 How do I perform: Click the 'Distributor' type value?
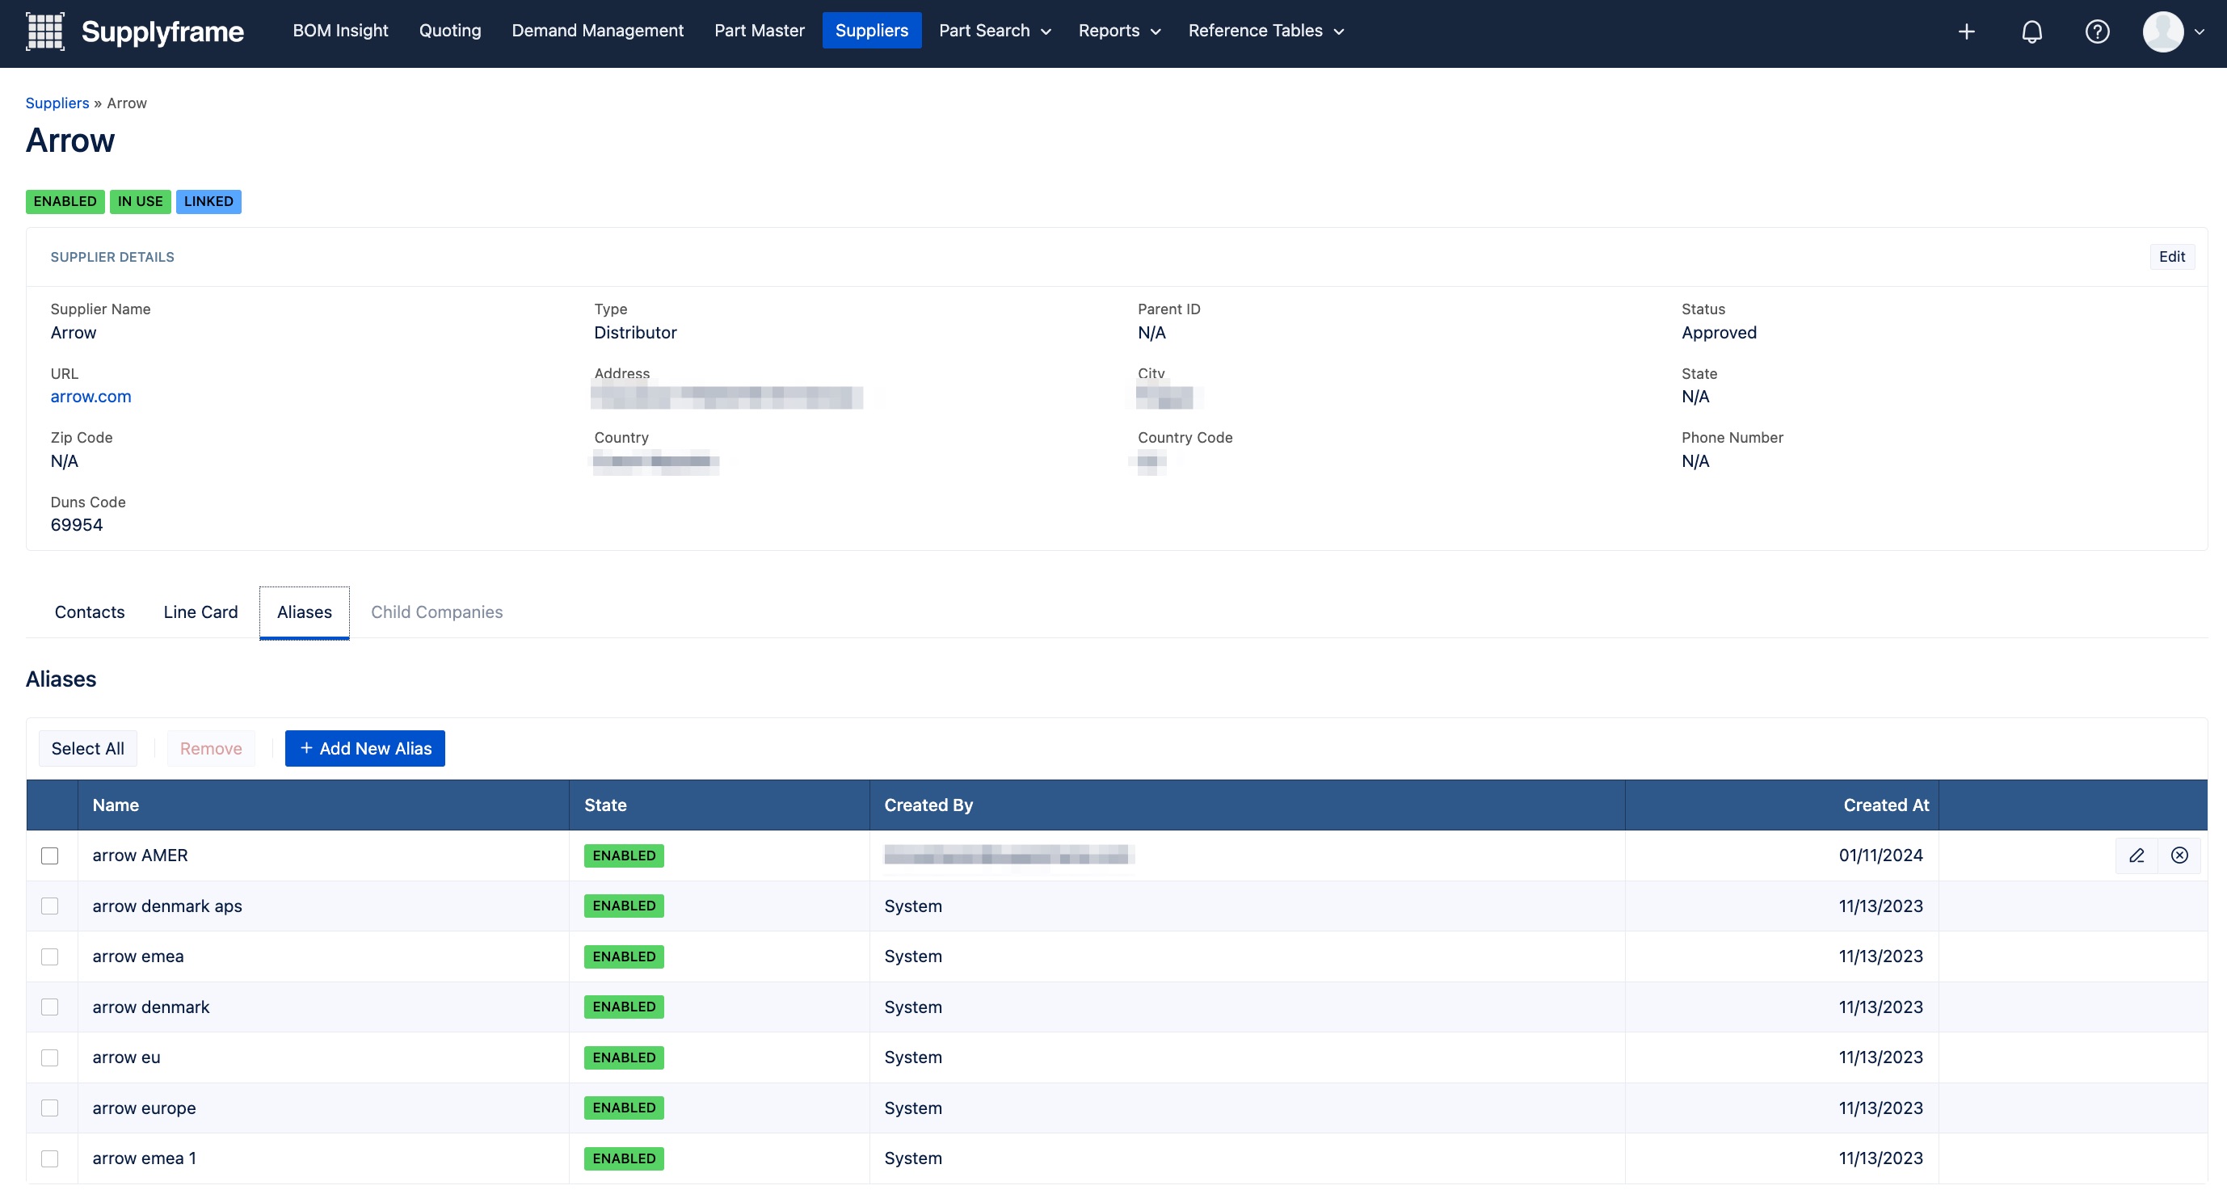click(635, 333)
